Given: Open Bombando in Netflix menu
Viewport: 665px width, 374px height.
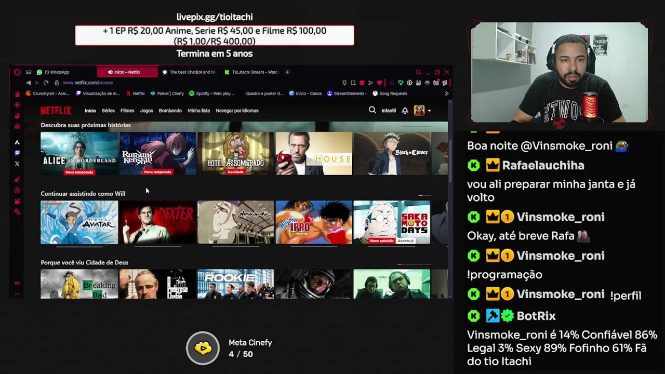Looking at the screenshot, I should point(170,111).
